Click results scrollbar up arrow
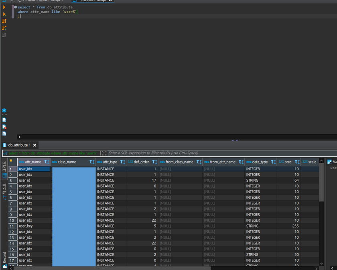The image size is (337, 270). click(x=321, y=161)
